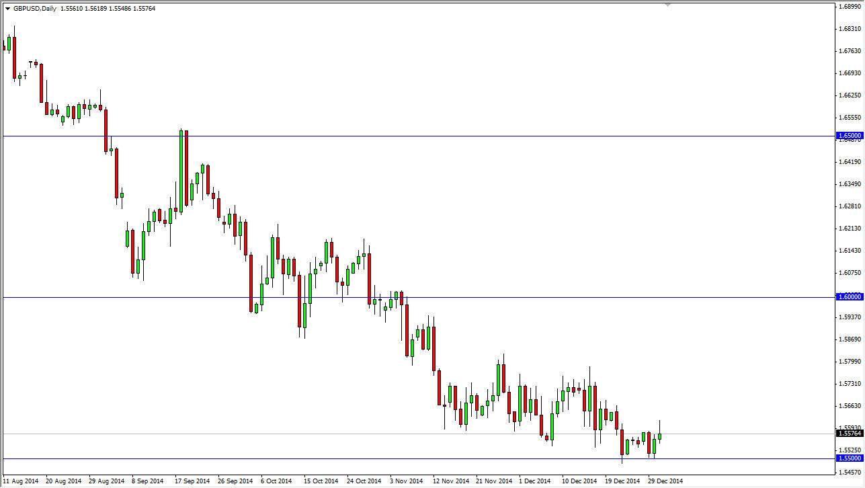Click the 29 Aug 2014 date label
Viewport: 865px width, 488px height.
(x=107, y=481)
